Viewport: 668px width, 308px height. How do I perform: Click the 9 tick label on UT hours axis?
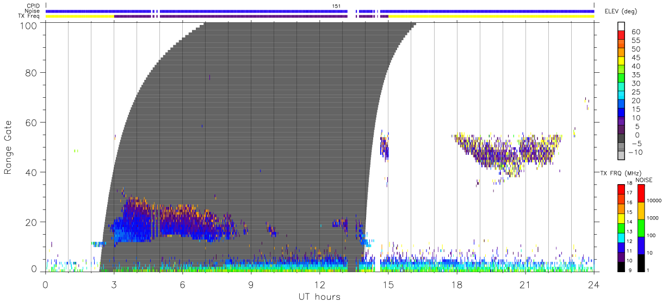[x=251, y=285]
